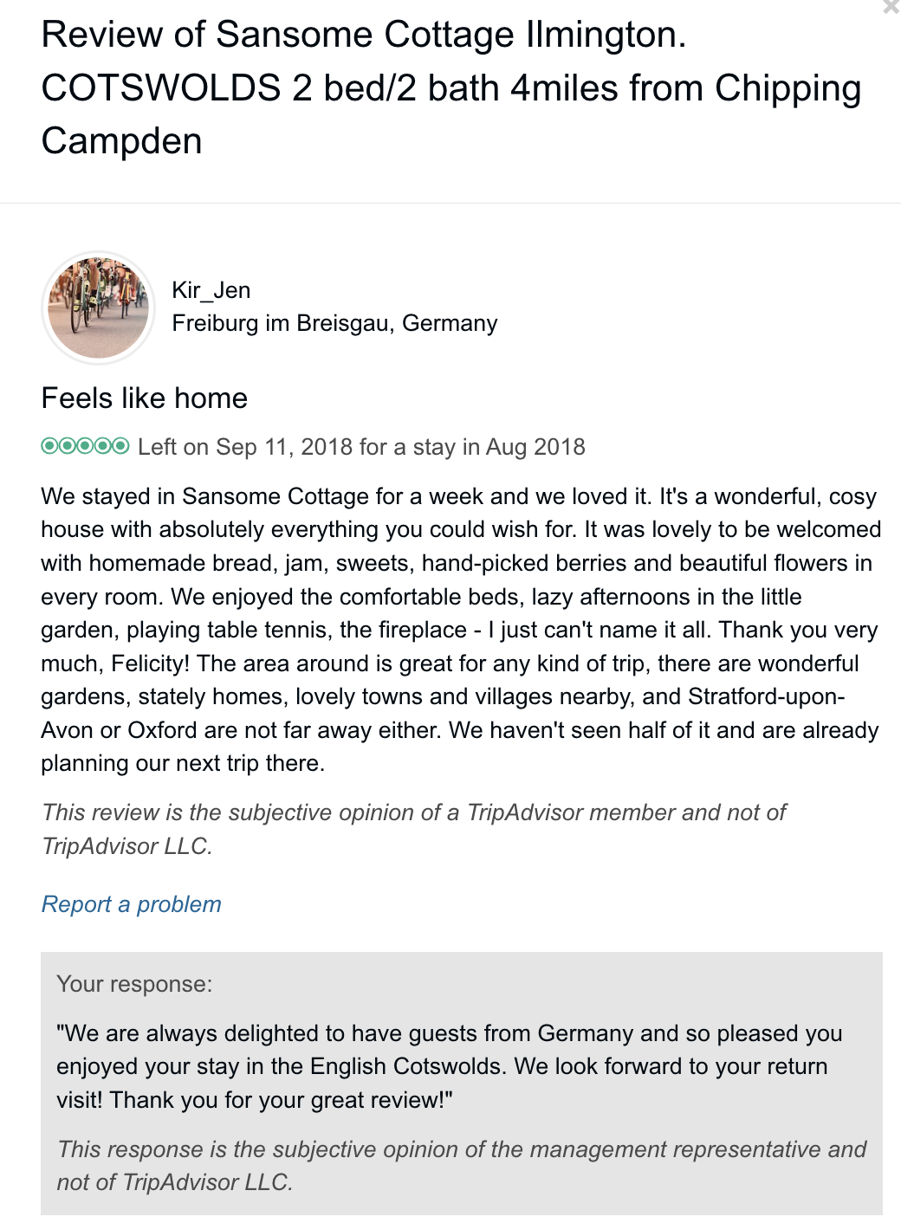Click Kir_Jen's cycling profile avatar
The image size is (901, 1223).
(98, 307)
